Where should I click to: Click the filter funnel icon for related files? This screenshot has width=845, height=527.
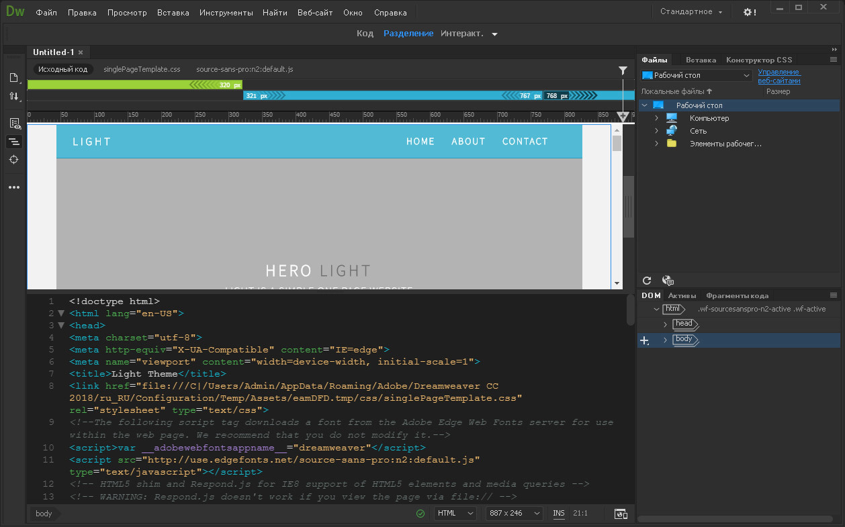coord(623,70)
